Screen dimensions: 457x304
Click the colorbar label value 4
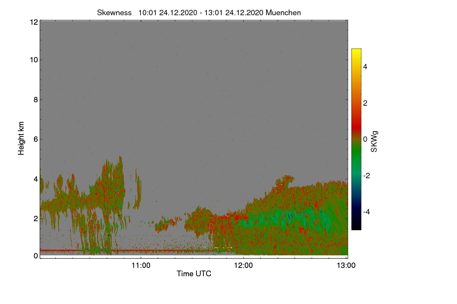tap(365, 66)
